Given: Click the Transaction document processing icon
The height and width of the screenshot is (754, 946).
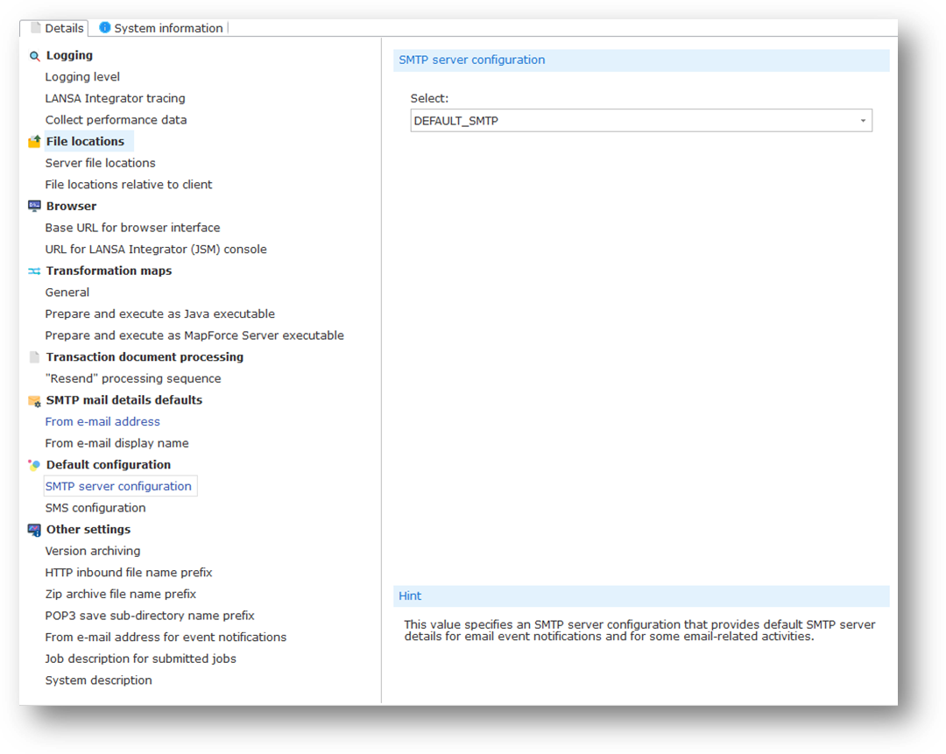Looking at the screenshot, I should 34,357.
